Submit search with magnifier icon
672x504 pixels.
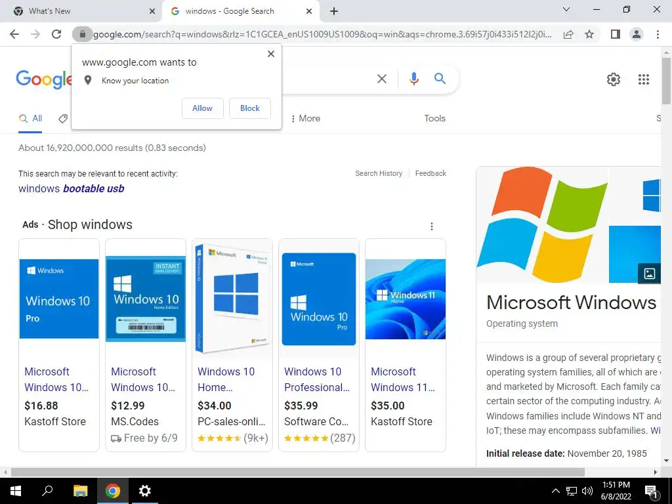pyautogui.click(x=440, y=79)
